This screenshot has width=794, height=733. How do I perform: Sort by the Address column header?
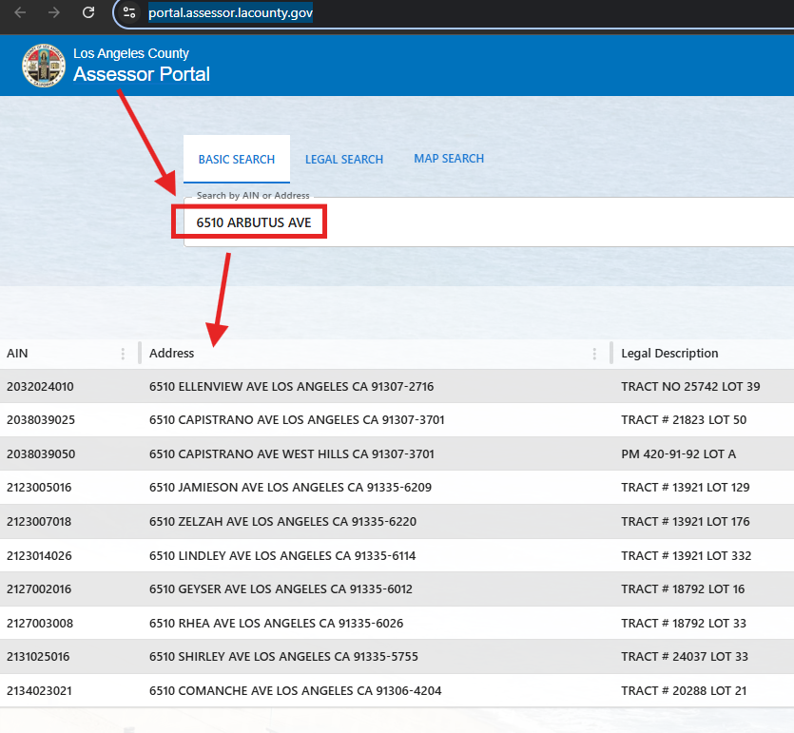(x=172, y=354)
